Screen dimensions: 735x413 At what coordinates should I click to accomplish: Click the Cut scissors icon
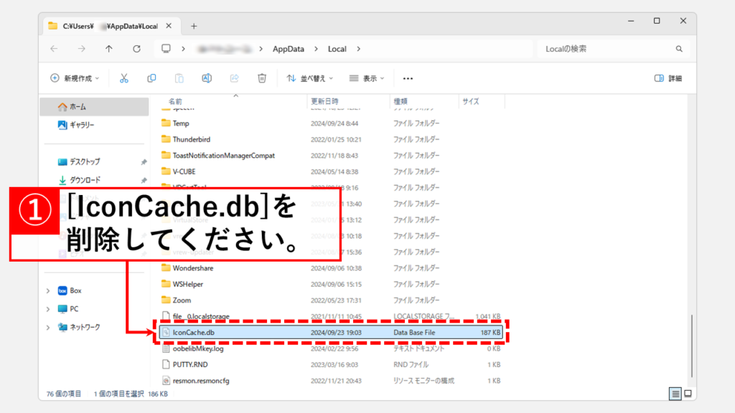pyautogui.click(x=123, y=78)
